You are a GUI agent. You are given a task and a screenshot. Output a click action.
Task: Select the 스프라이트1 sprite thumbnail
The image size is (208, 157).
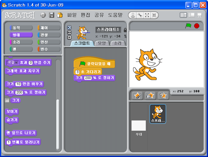click(x=158, y=114)
